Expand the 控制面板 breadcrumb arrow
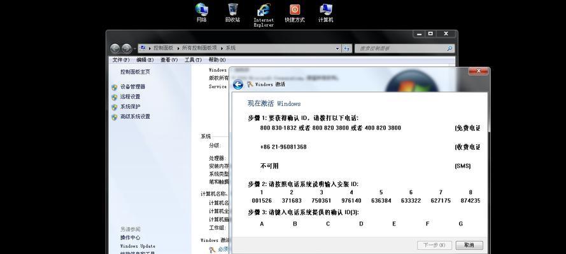Image resolution: width=566 pixels, height=254 pixels. click(178, 48)
